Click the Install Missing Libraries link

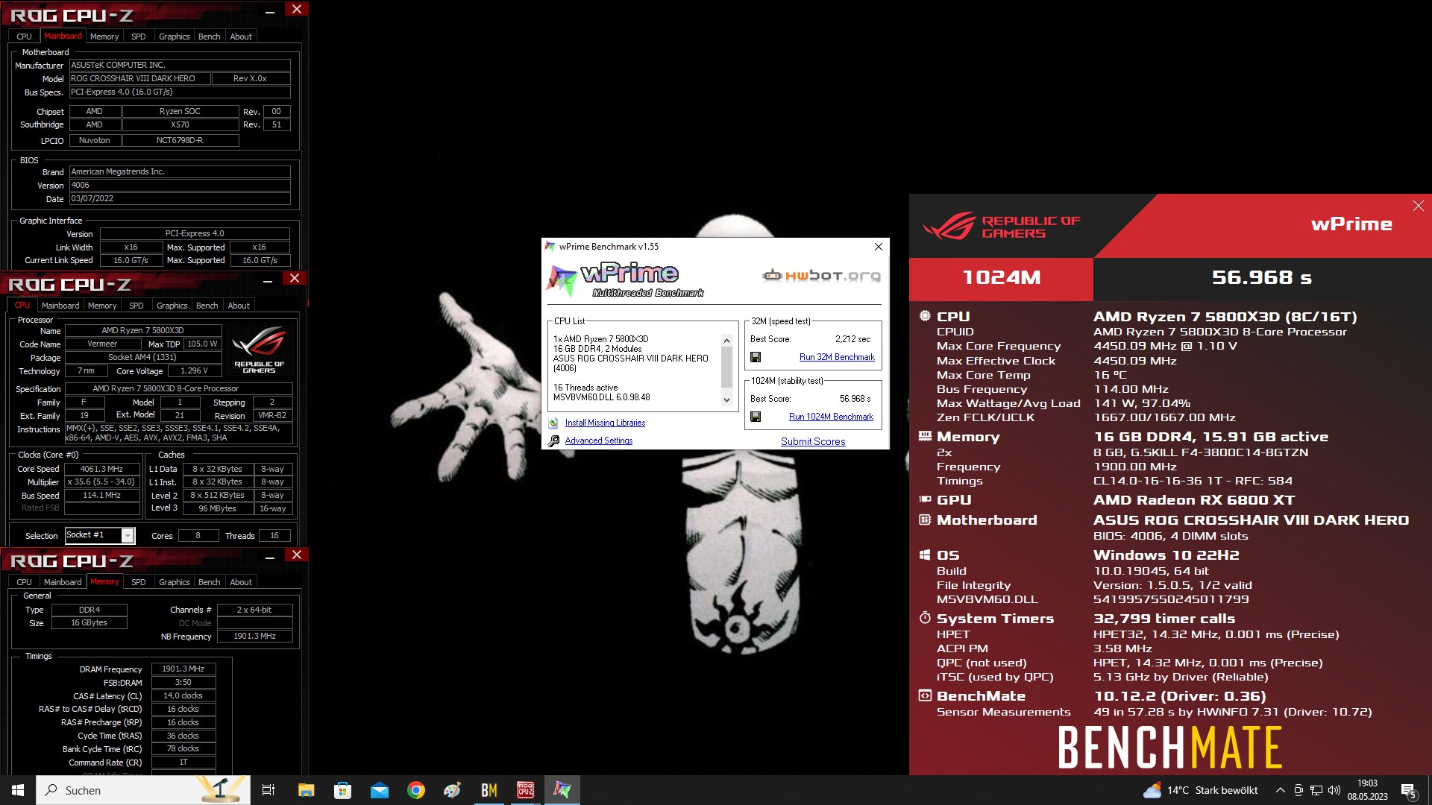[x=605, y=423]
